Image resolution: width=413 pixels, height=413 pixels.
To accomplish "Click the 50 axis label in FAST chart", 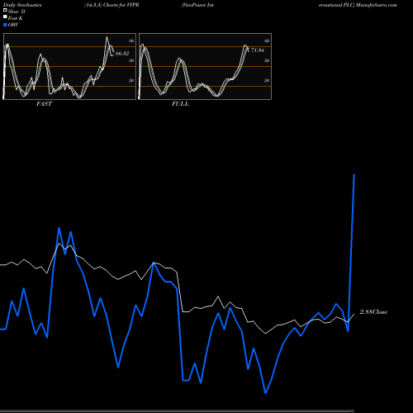I will point(131,60).
